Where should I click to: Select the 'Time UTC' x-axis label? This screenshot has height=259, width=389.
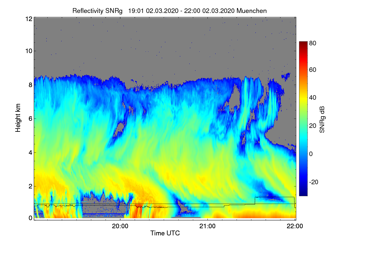click(x=165, y=233)
